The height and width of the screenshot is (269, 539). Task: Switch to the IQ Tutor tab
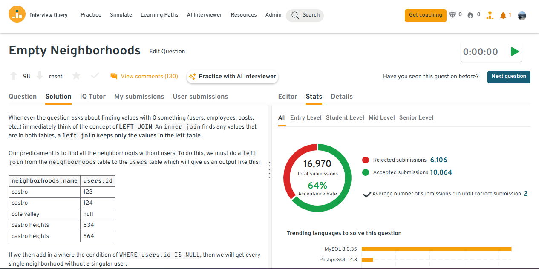pyautogui.click(x=93, y=97)
